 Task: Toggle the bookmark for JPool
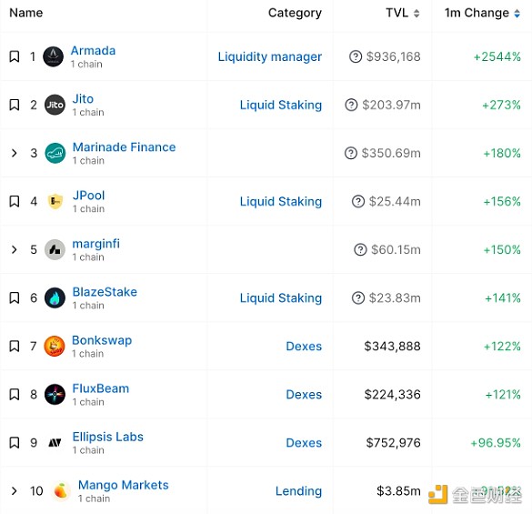tap(14, 201)
